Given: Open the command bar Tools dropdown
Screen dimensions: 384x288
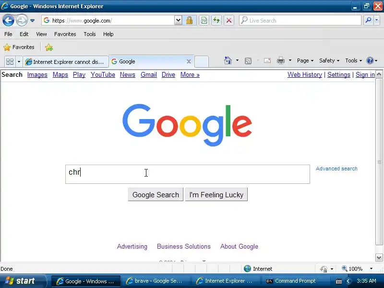Looking at the screenshot, I should (x=353, y=60).
